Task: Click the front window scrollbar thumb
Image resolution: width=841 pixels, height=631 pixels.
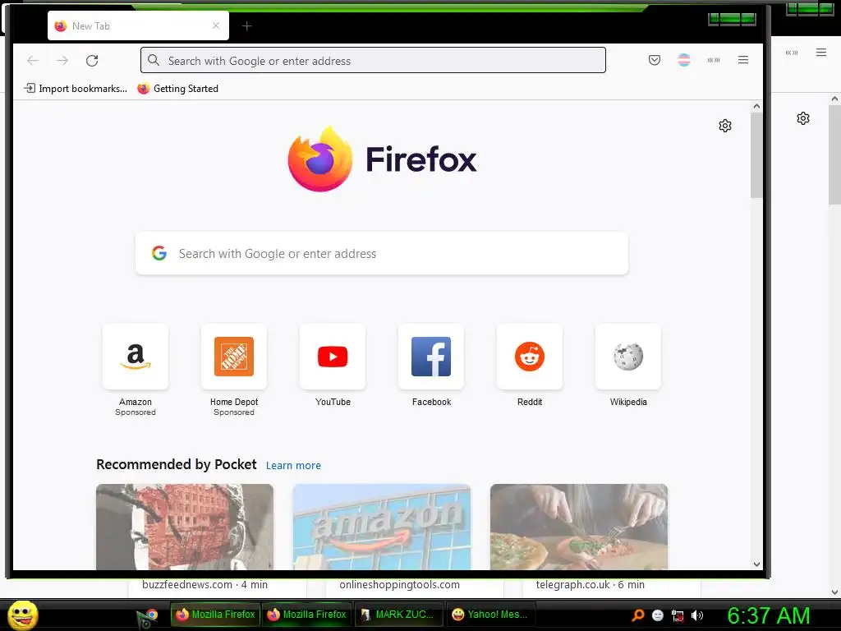Action: tap(756, 155)
